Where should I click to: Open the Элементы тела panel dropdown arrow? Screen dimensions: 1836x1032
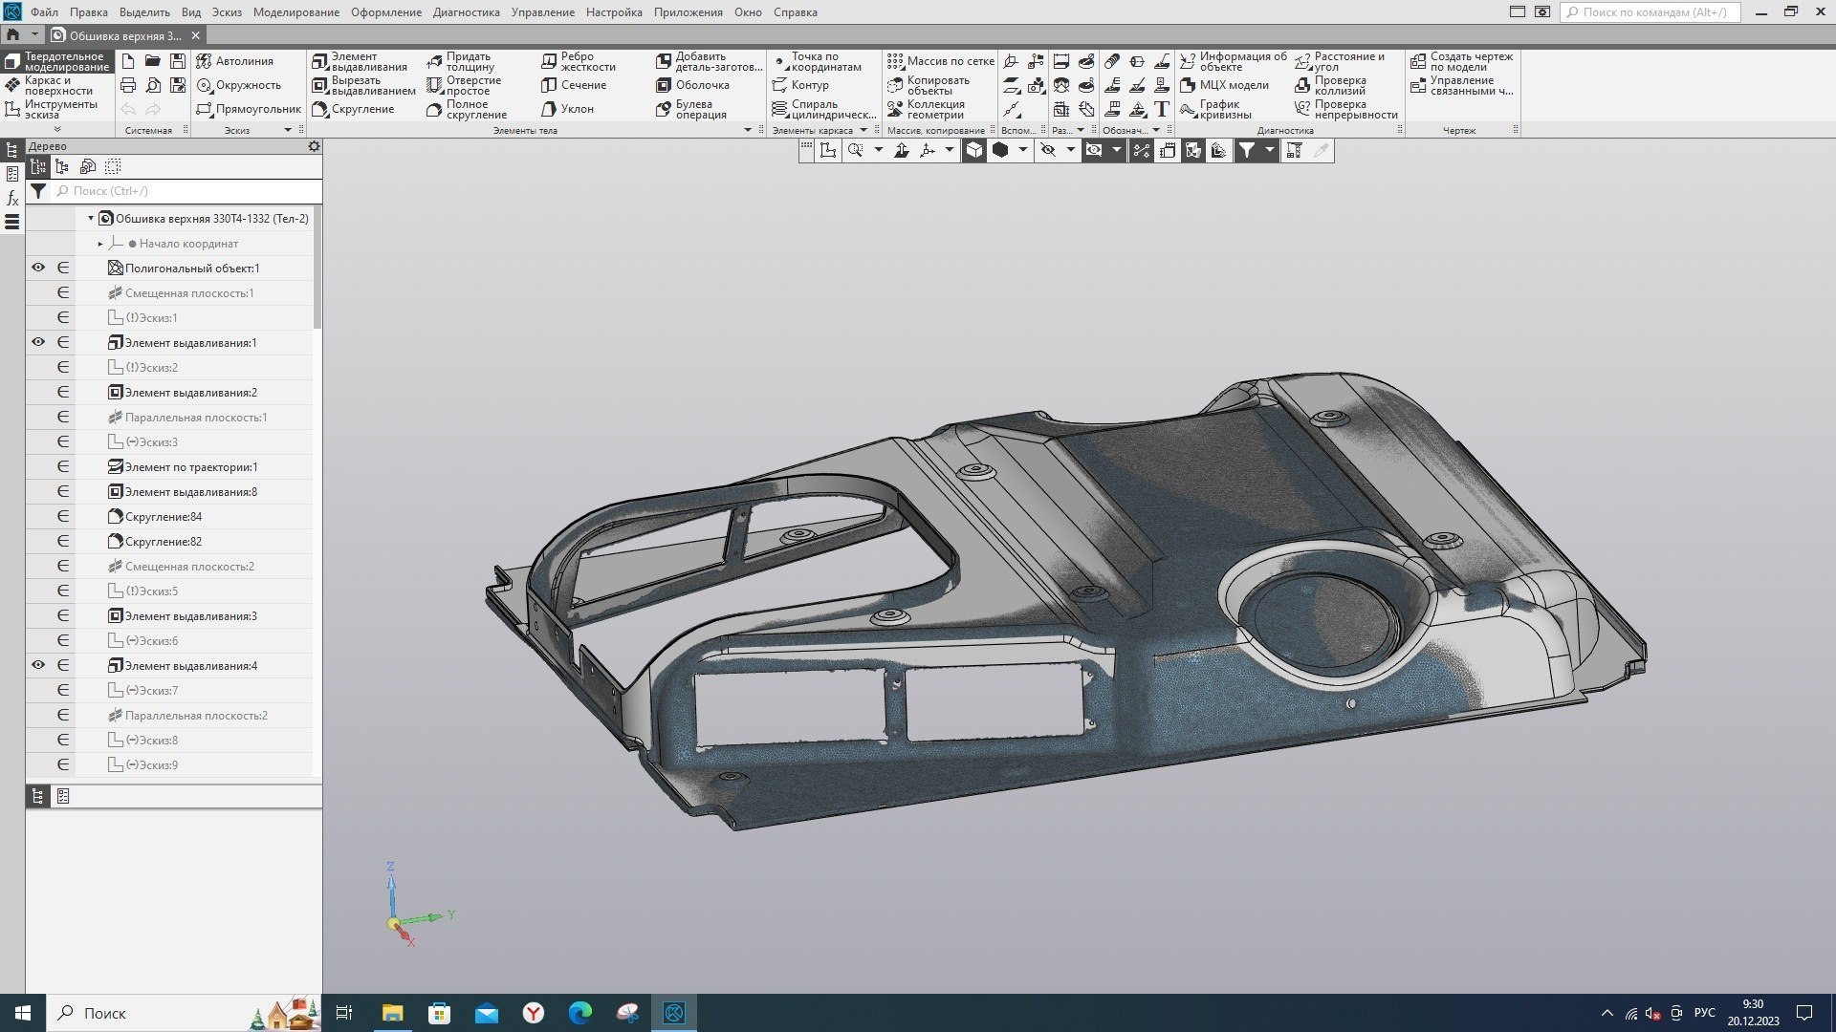click(x=748, y=130)
